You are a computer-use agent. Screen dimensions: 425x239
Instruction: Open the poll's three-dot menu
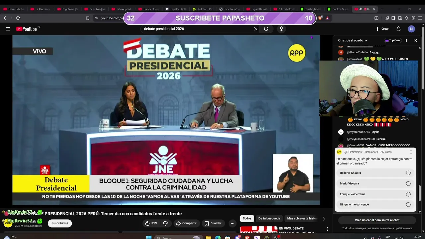[x=411, y=152]
